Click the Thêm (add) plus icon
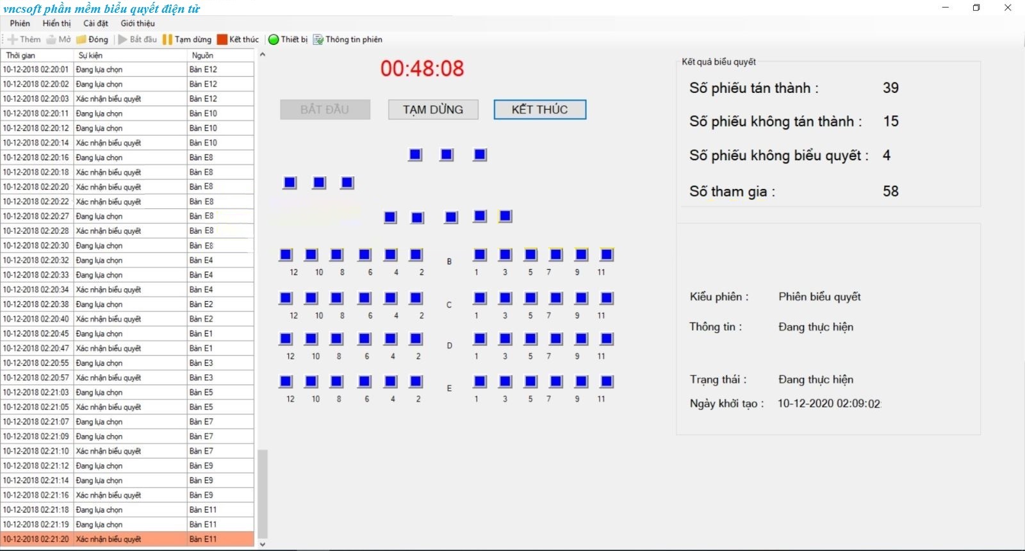1025x551 pixels. (x=13, y=40)
